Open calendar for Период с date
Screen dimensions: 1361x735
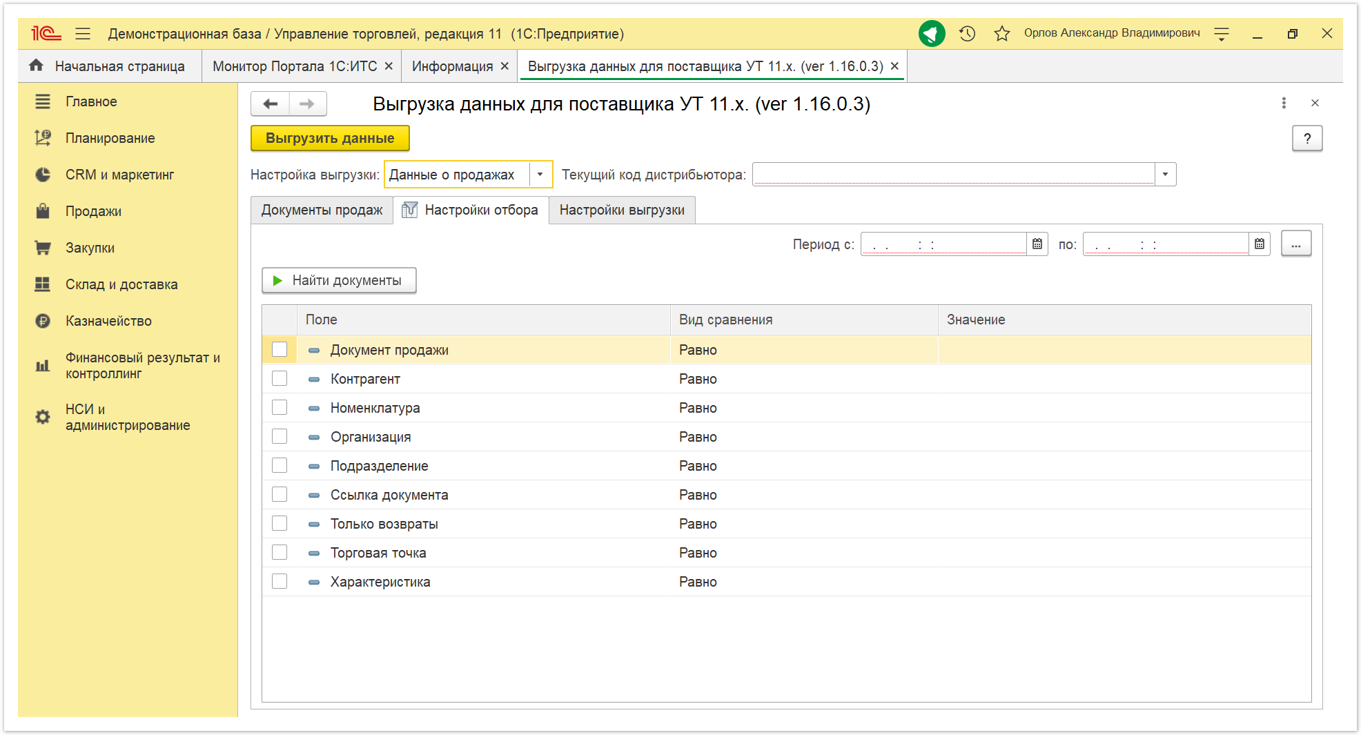click(x=1037, y=244)
